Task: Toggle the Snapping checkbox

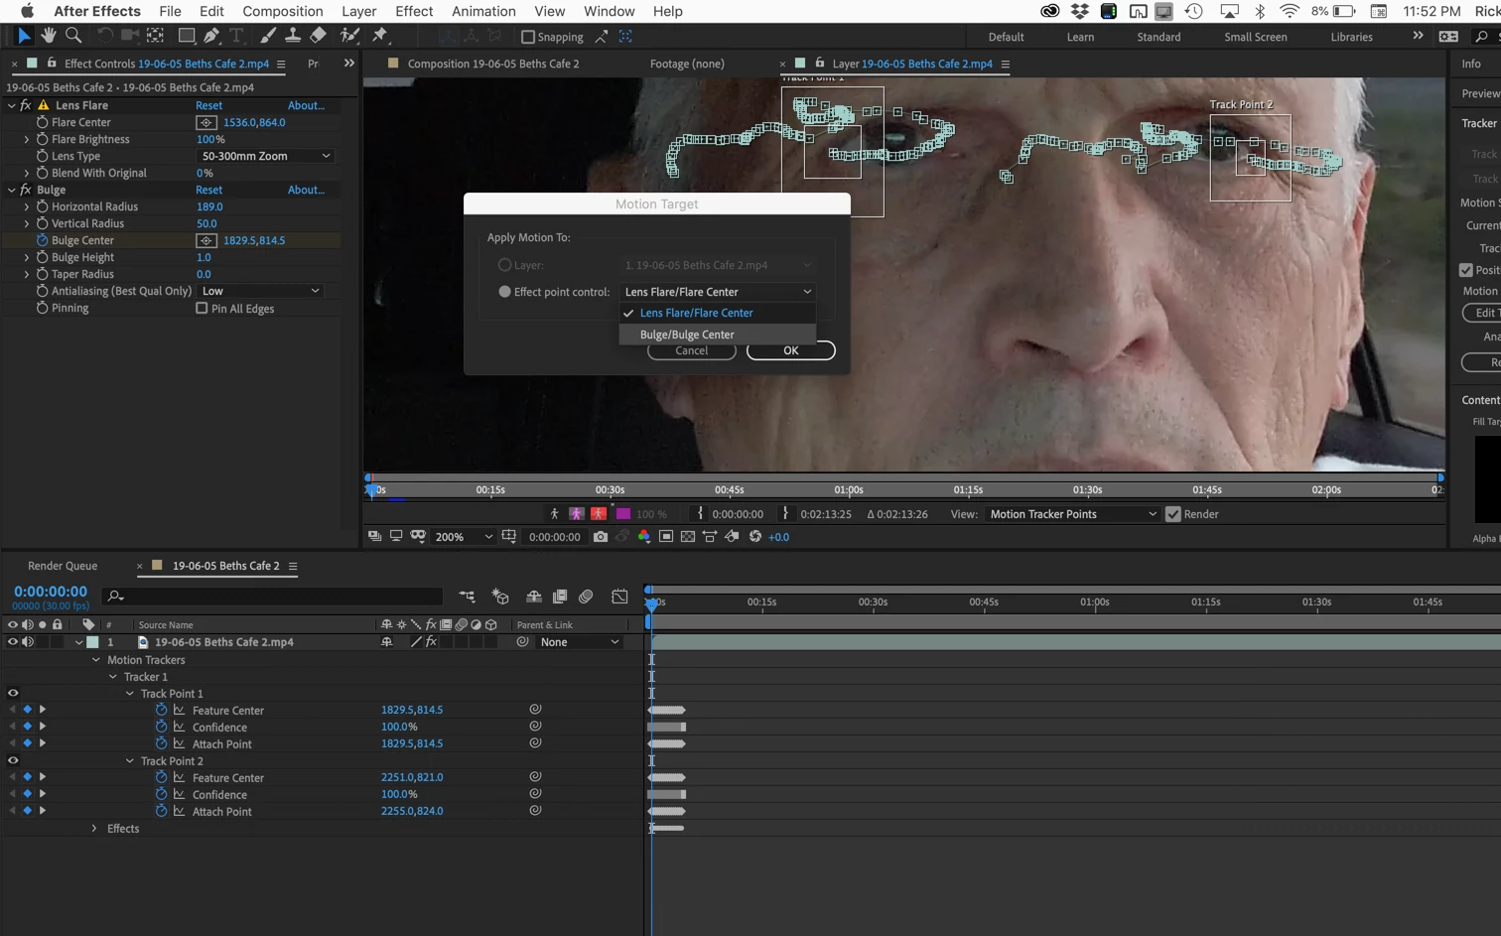Action: [x=528, y=37]
